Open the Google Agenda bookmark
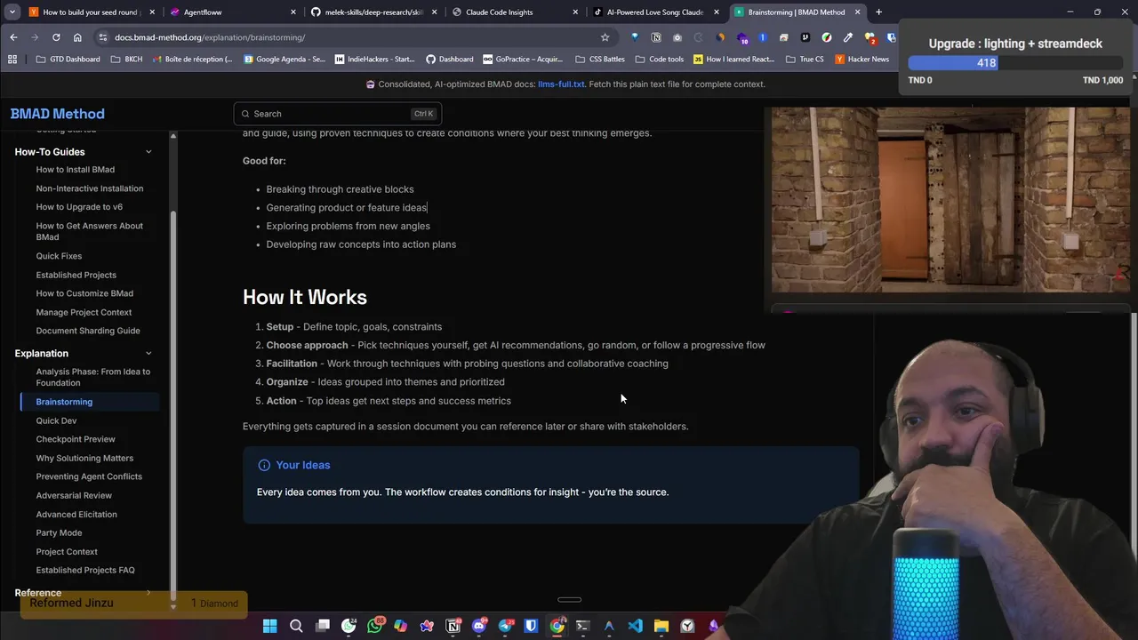This screenshot has width=1138, height=640. click(x=283, y=60)
